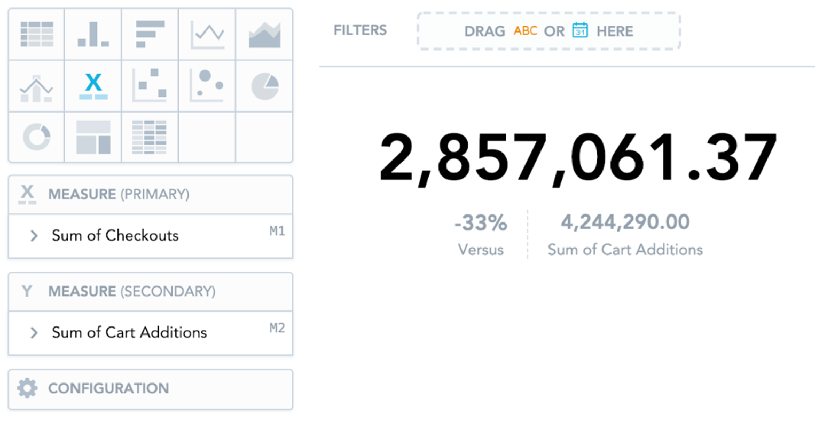Screen dimensions: 815x423
Task: Select the donut chart icon
Action: coord(37,137)
